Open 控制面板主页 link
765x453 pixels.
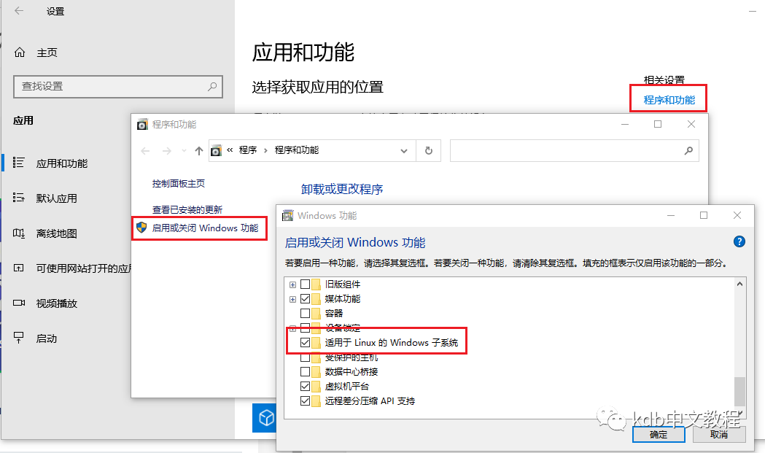[179, 184]
